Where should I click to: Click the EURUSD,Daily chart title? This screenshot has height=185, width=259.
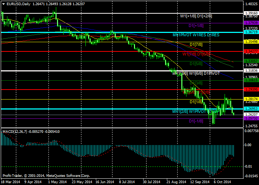pos(18,4)
